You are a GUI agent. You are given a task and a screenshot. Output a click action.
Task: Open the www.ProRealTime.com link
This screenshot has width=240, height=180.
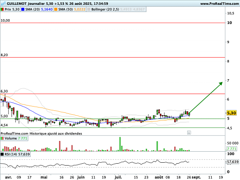pos(219,3)
